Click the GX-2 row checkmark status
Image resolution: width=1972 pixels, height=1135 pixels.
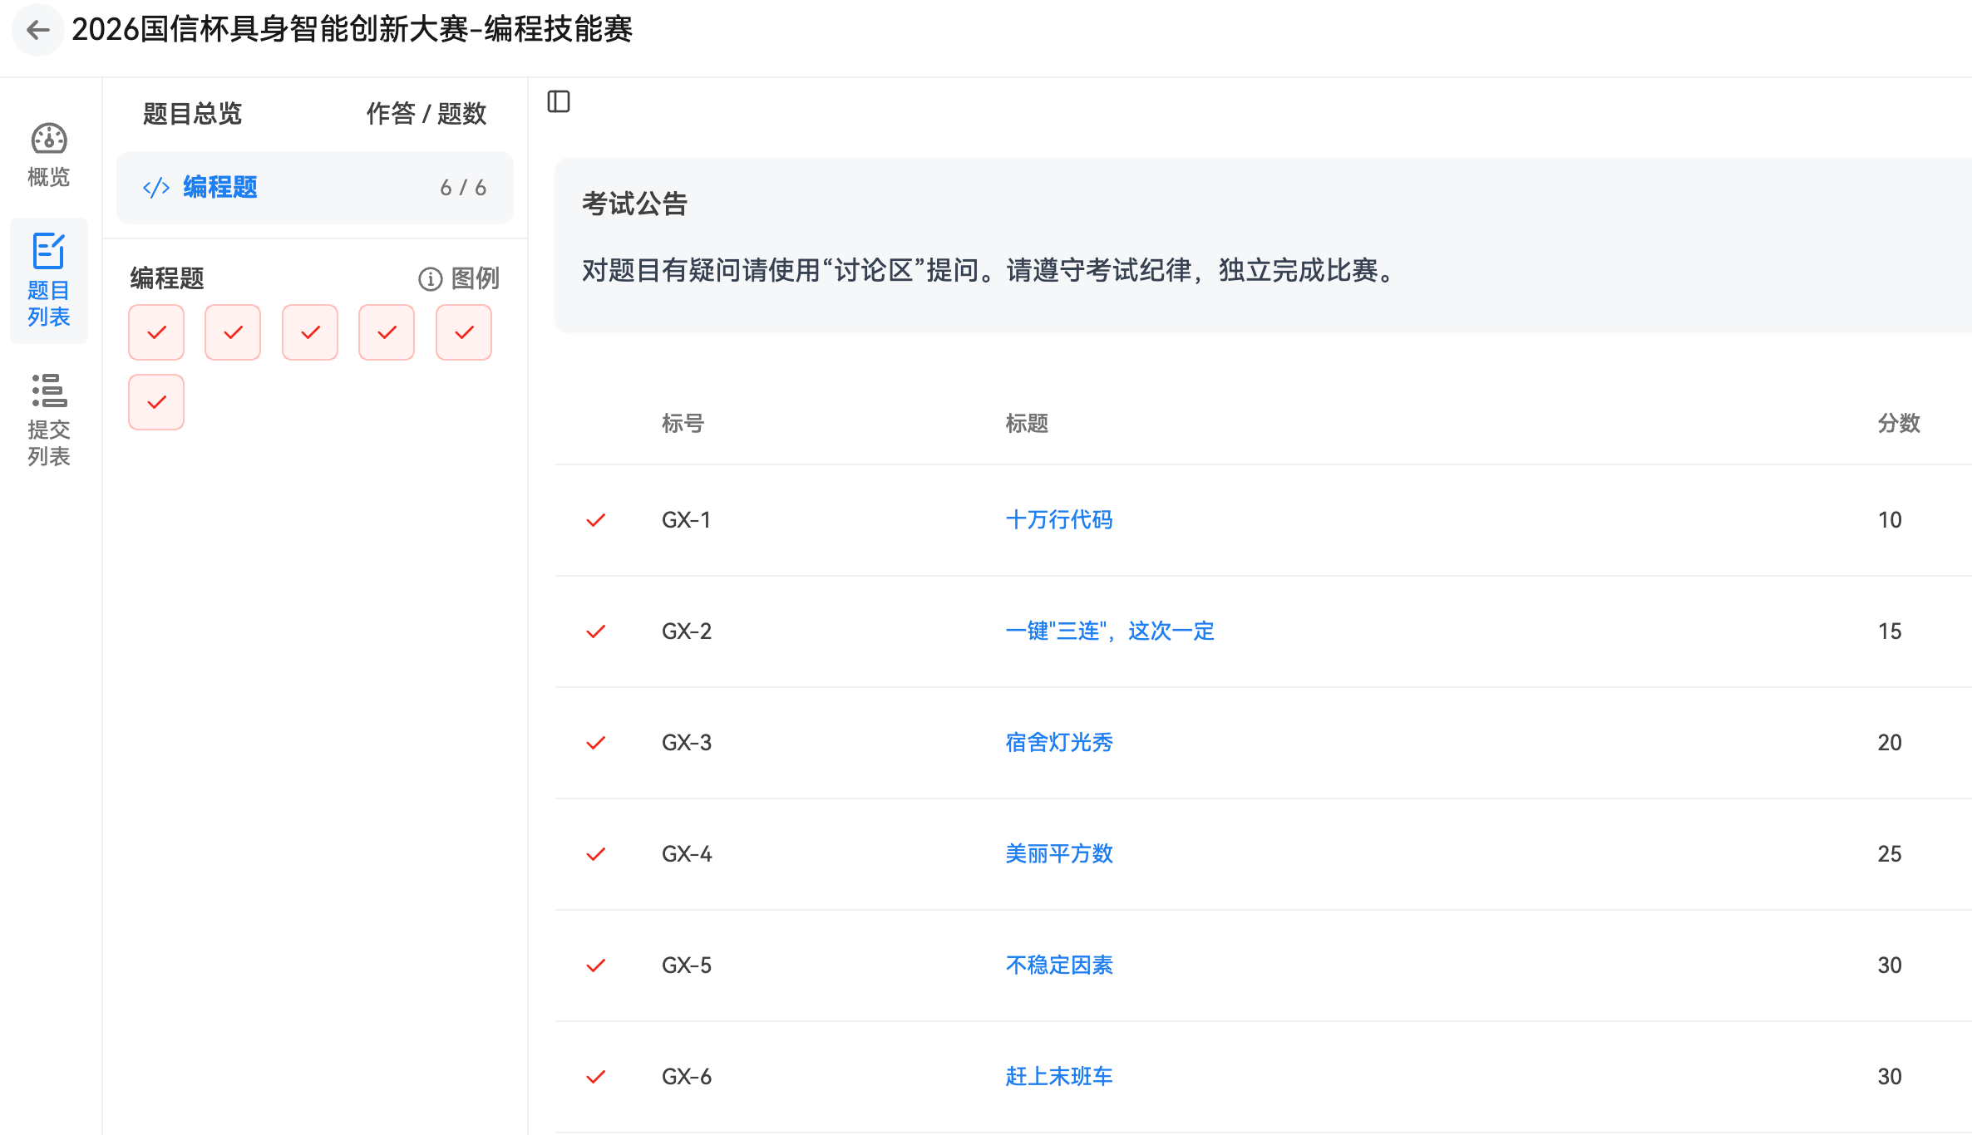click(x=596, y=631)
